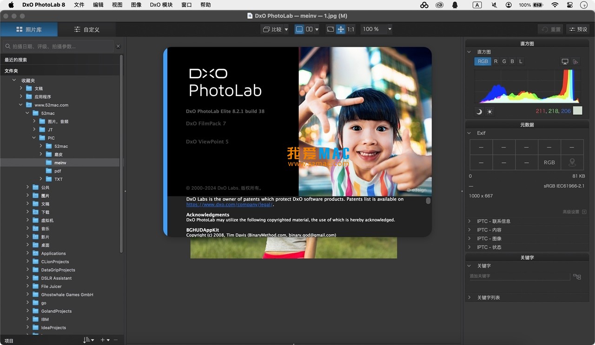Expand IPTC - 内容 section

point(469,230)
